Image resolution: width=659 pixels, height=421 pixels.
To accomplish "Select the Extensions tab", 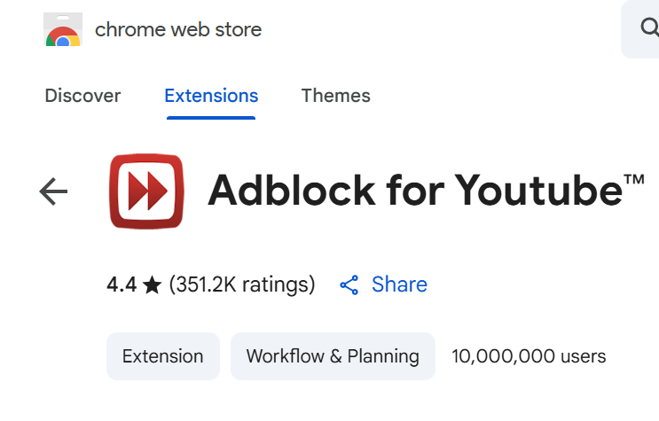I will [211, 96].
